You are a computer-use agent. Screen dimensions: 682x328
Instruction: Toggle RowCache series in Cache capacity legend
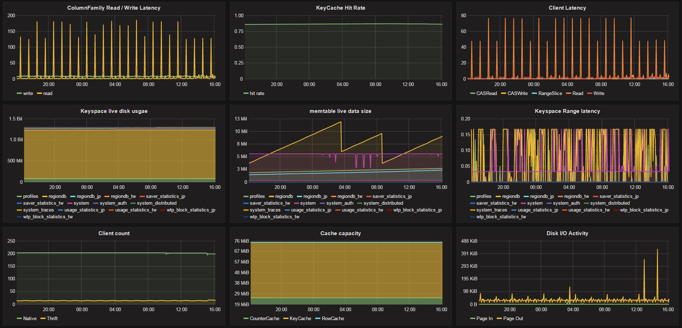[333, 319]
